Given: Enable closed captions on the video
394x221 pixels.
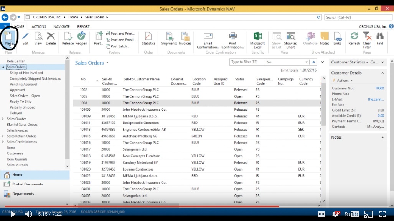Looking at the screenshot, I should pyautogui.click(x=321, y=214).
